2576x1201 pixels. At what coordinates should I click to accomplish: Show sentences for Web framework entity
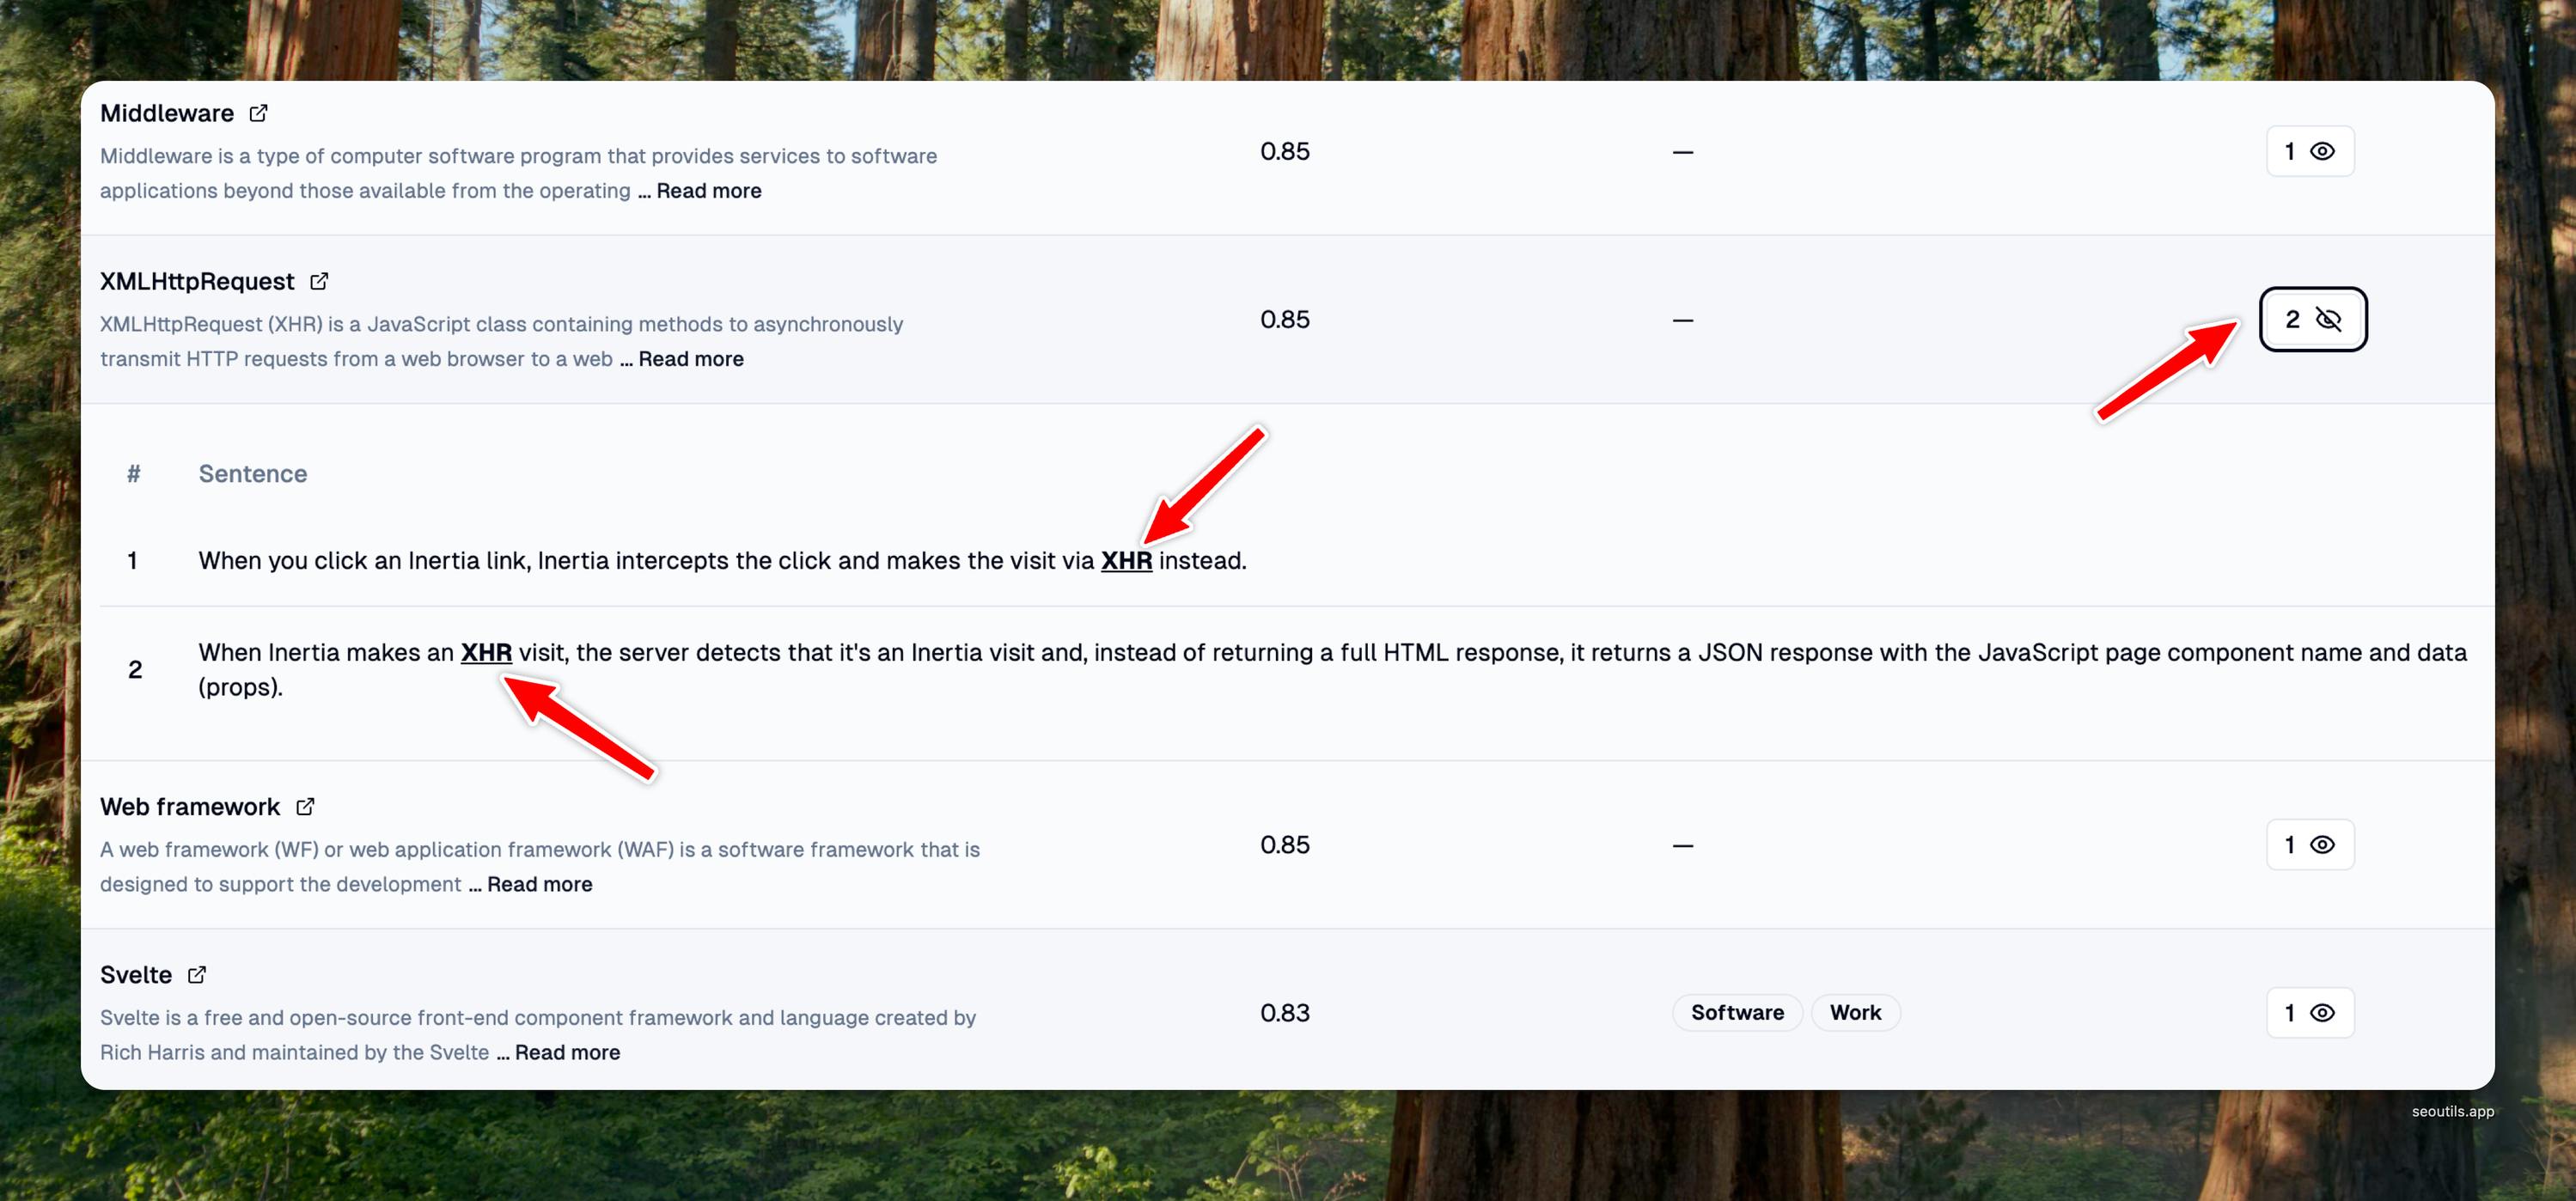pos(2309,845)
